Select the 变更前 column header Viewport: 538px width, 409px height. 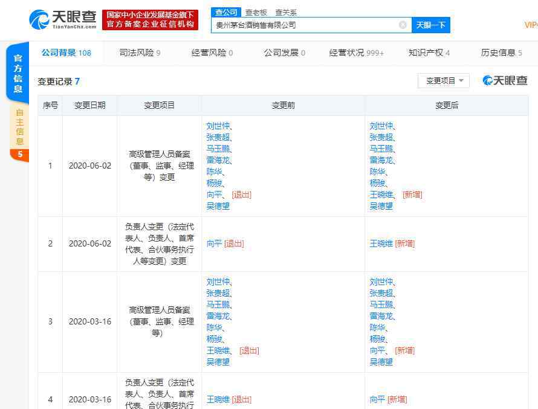(x=284, y=105)
